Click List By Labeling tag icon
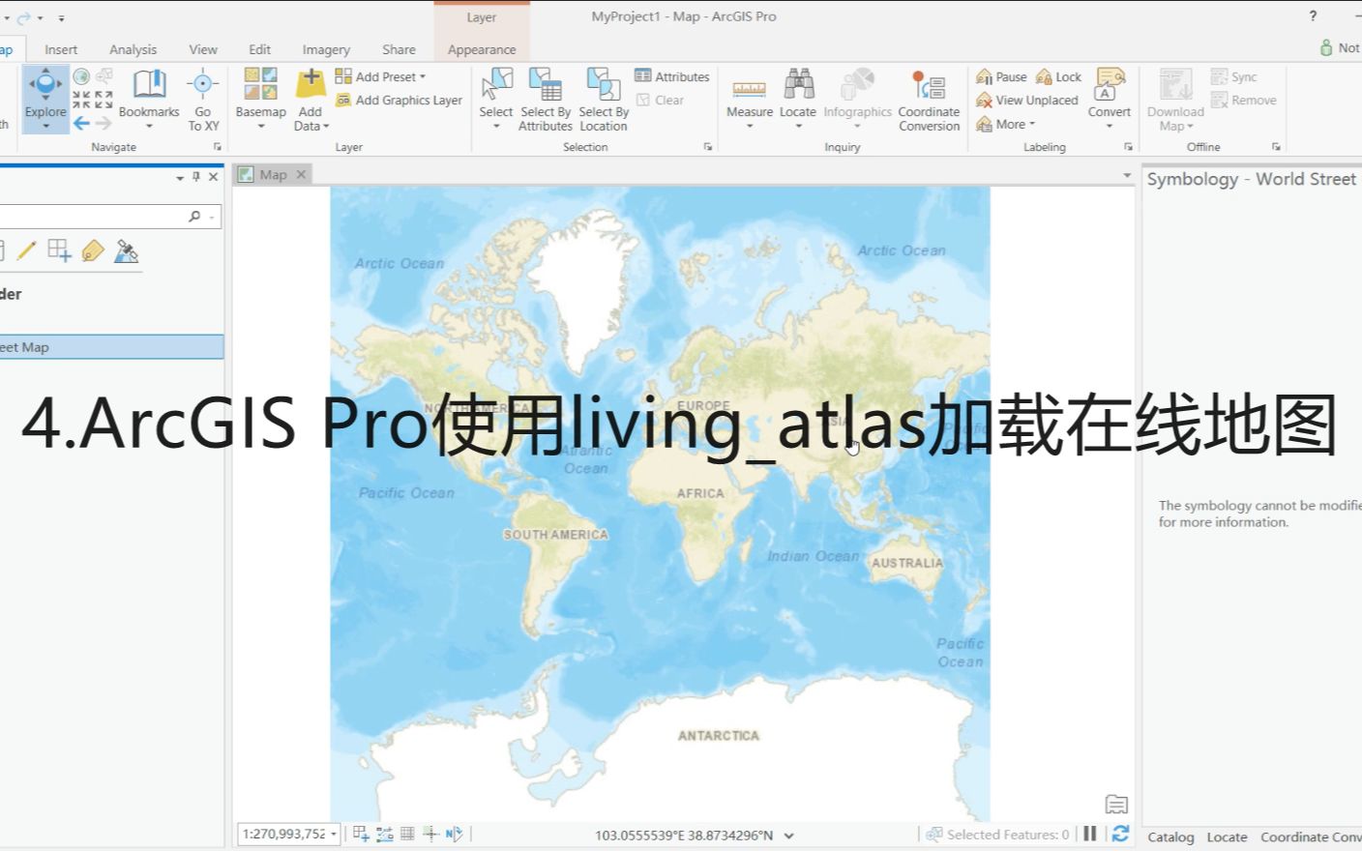 (x=93, y=251)
